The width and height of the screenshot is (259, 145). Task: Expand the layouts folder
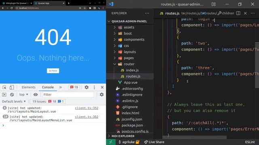(x=130, y=52)
